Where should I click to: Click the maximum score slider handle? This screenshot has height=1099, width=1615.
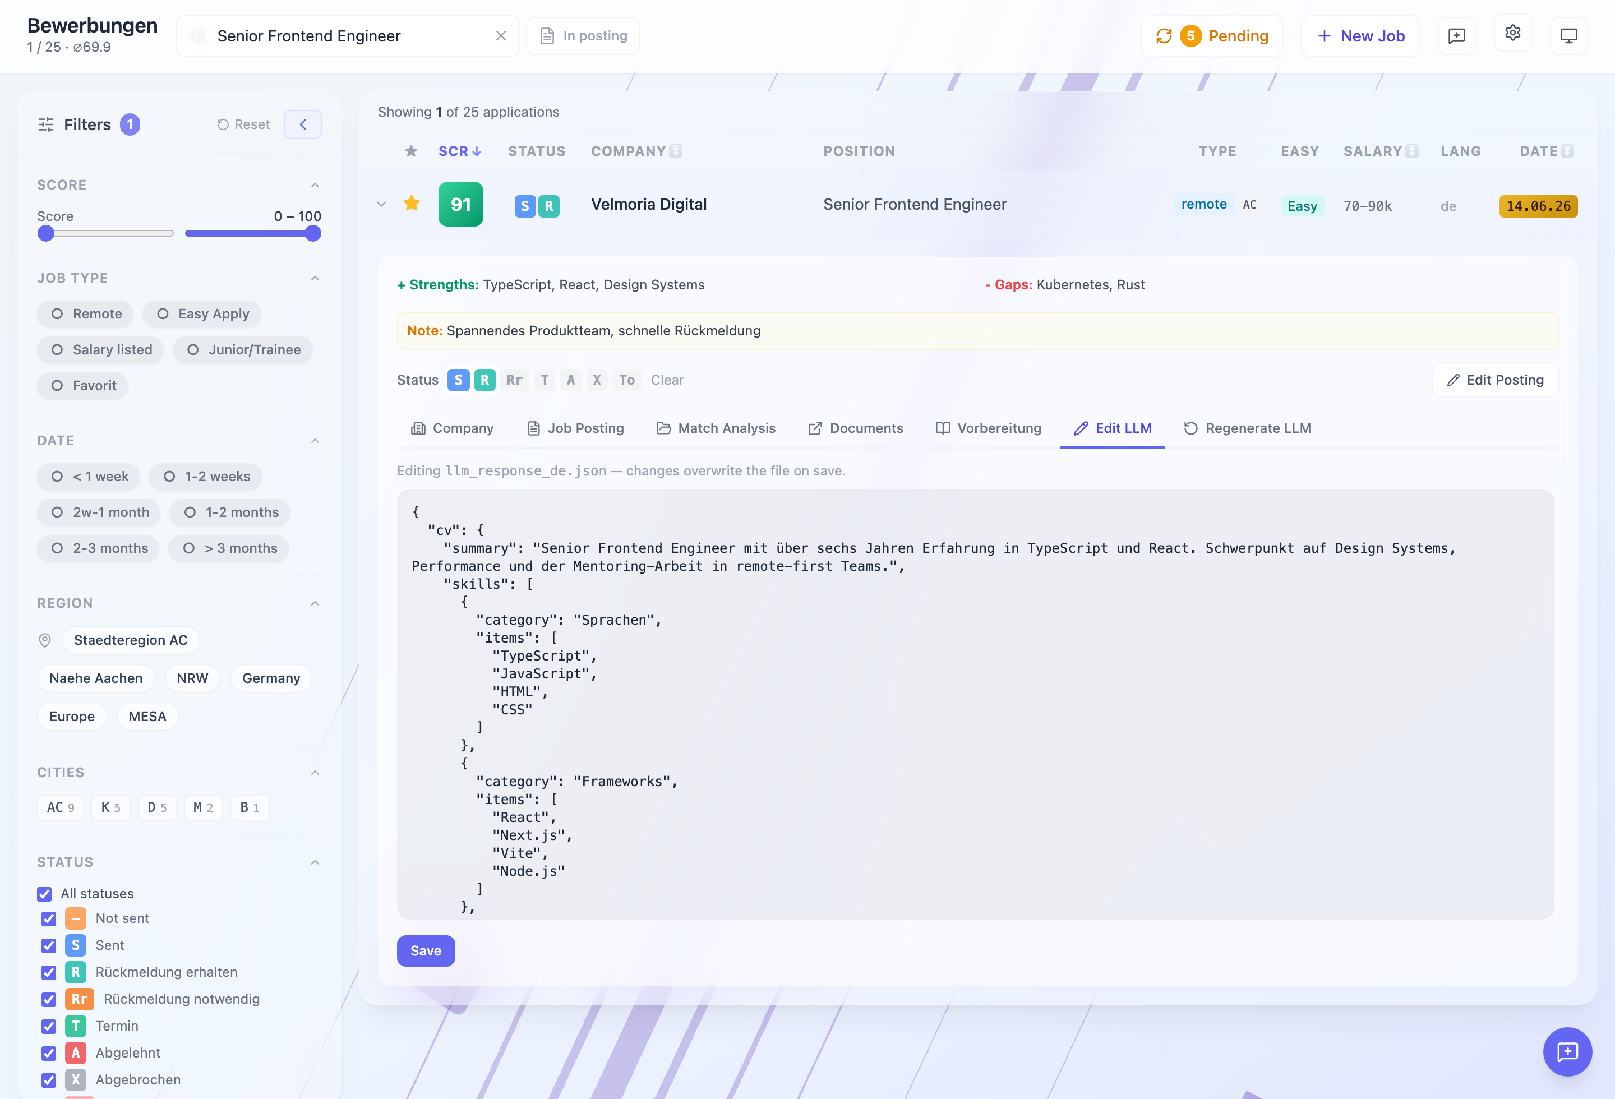[313, 233]
